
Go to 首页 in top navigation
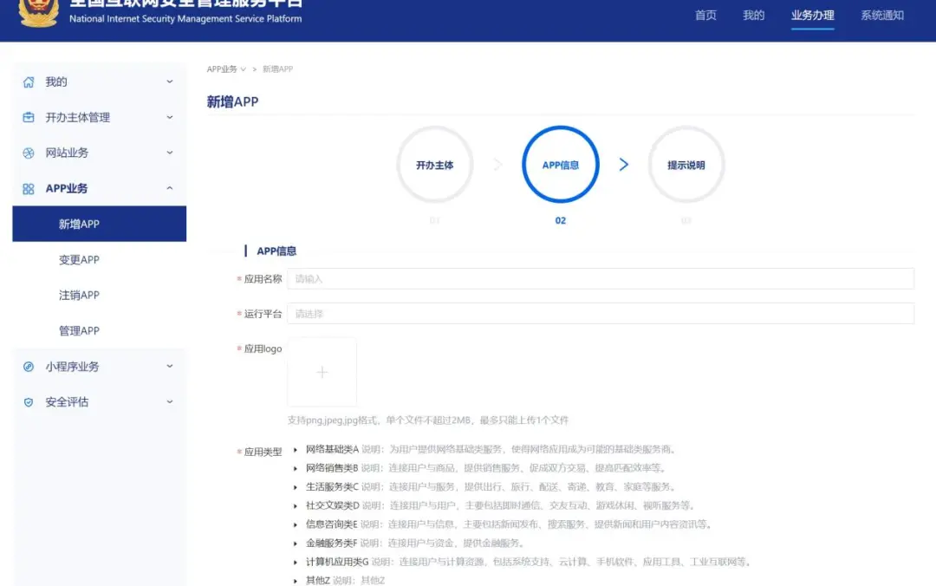pos(705,16)
